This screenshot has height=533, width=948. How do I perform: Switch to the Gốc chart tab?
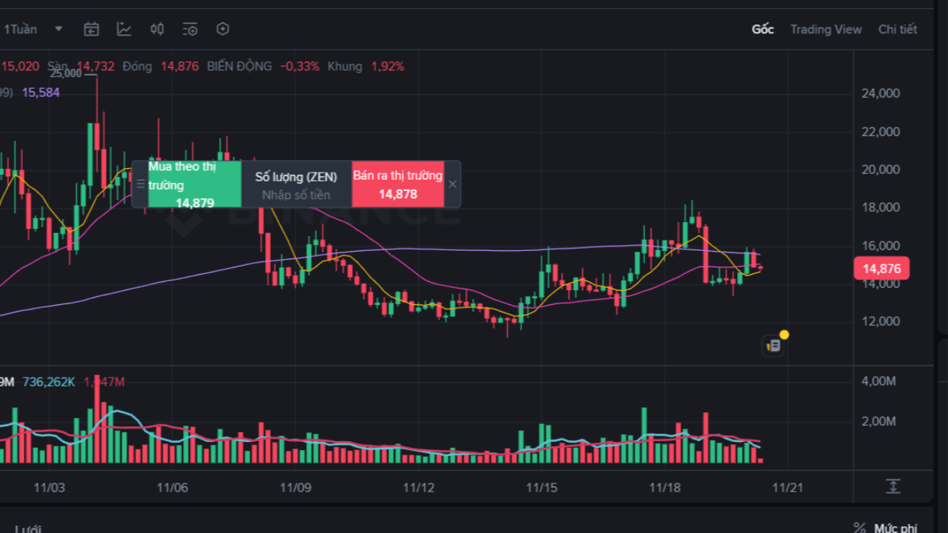point(763,29)
